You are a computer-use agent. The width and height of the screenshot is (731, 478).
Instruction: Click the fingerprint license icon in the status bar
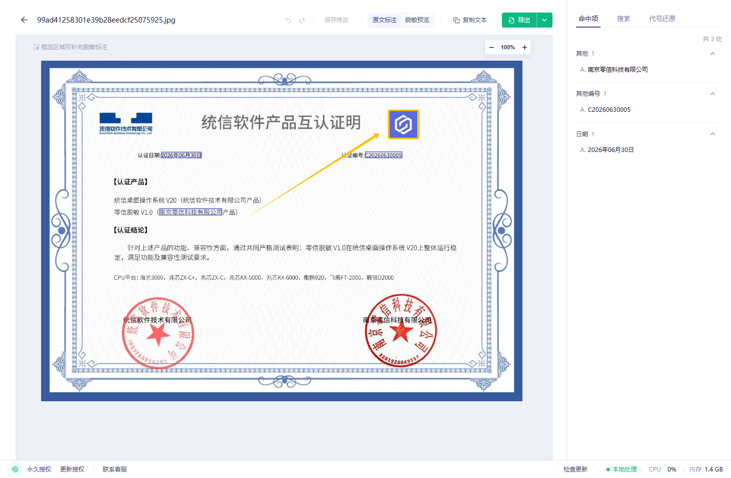coord(15,469)
